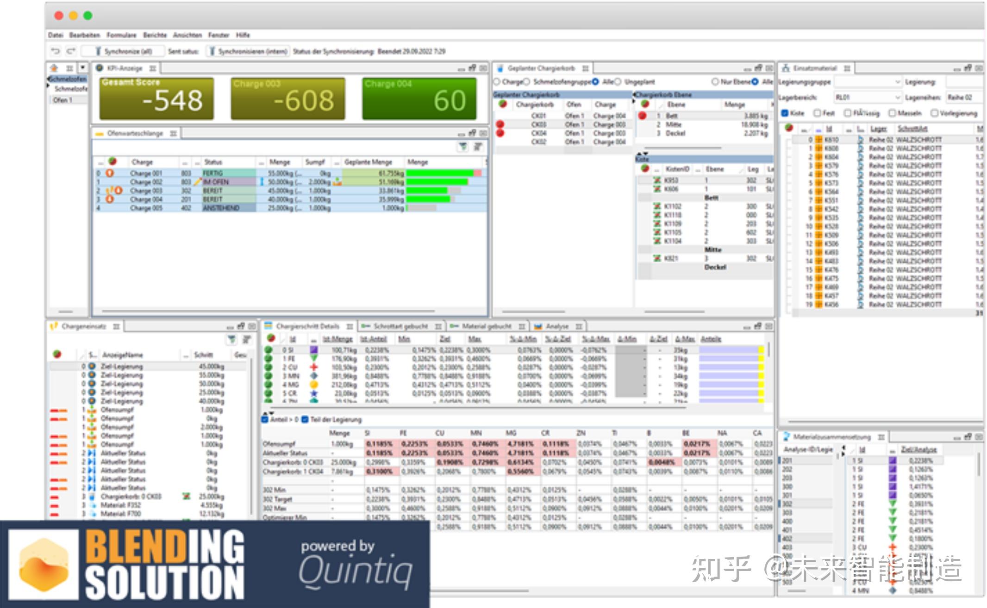Click the Charge 004 KPI score tile
The height and width of the screenshot is (608, 987).
coord(419,98)
